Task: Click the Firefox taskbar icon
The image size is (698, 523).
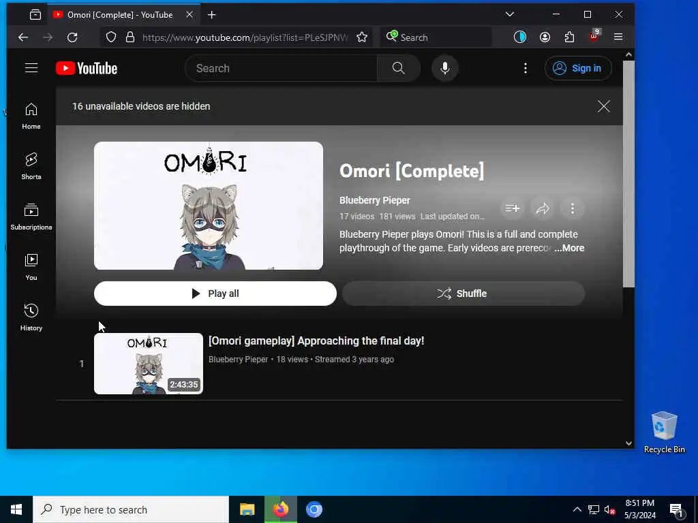Action: pyautogui.click(x=280, y=509)
